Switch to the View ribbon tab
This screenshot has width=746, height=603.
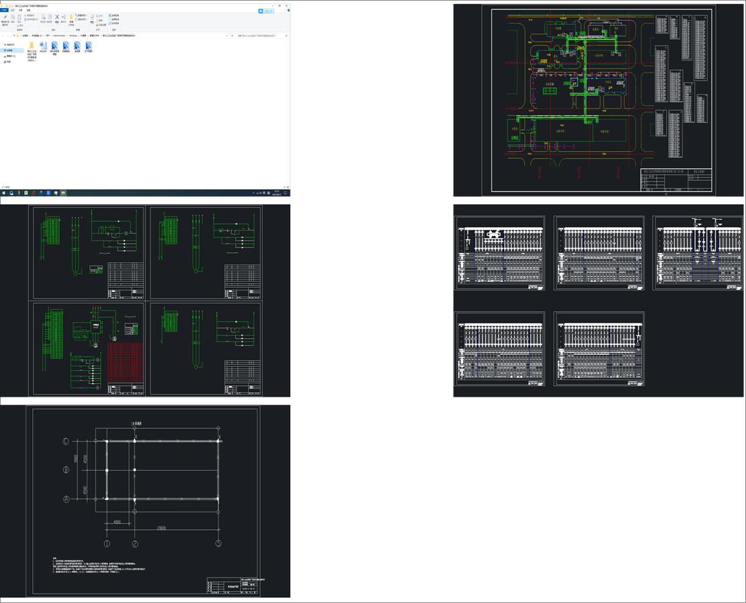point(28,10)
